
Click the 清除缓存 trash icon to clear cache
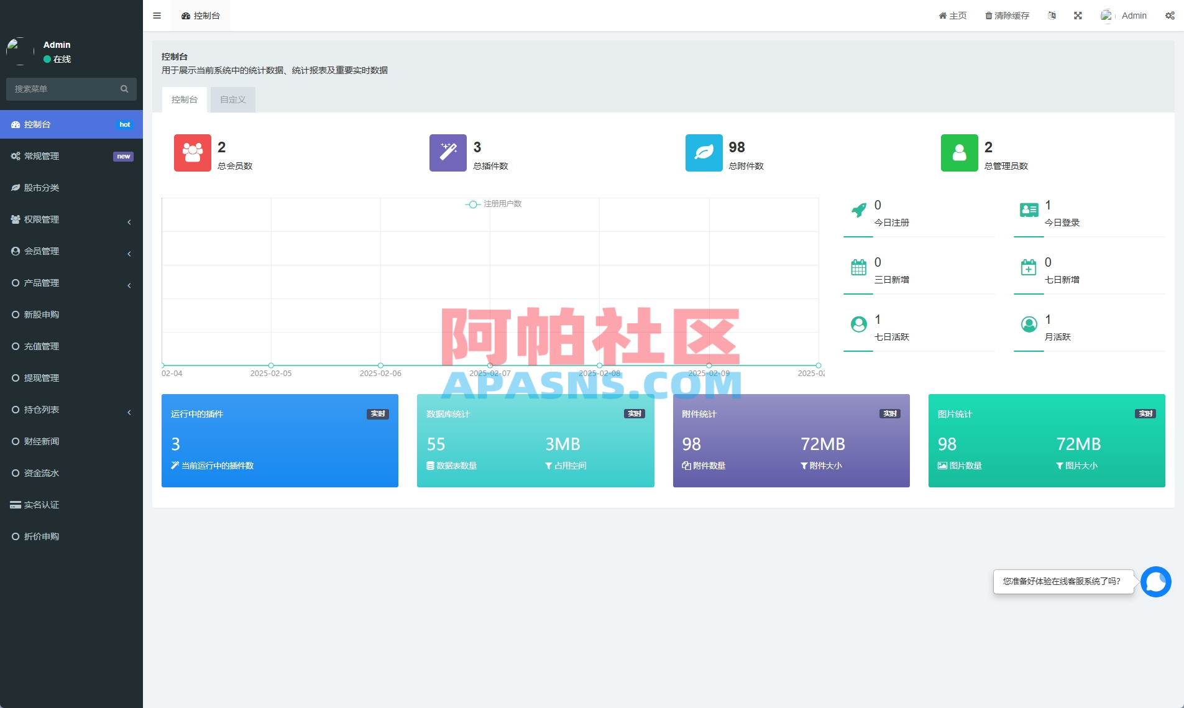point(988,15)
